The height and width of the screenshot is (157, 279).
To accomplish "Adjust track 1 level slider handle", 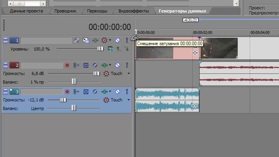I will [100, 49].
